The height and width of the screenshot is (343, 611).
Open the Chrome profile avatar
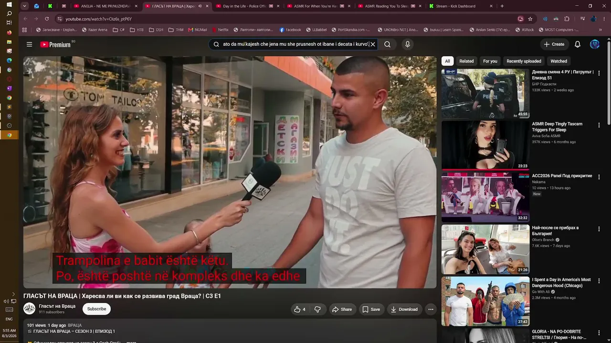pos(594,19)
